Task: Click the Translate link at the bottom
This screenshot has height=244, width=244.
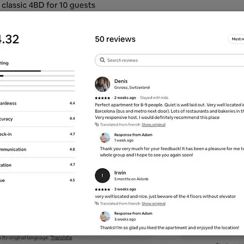Action: pyautogui.click(x=61, y=237)
